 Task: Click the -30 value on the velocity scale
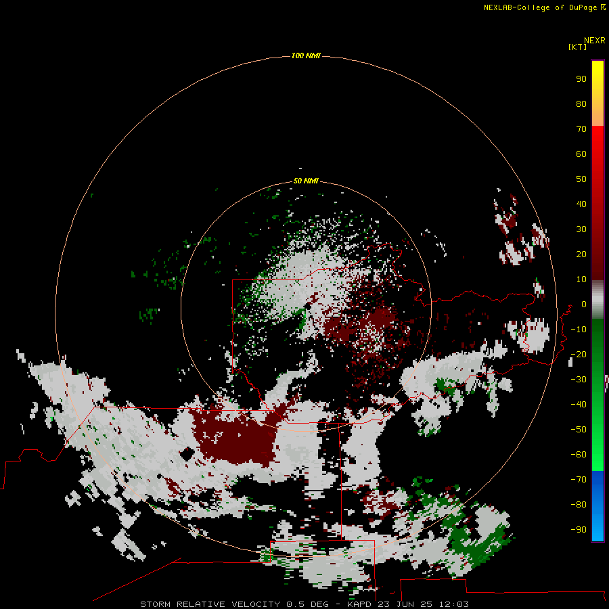coord(579,380)
